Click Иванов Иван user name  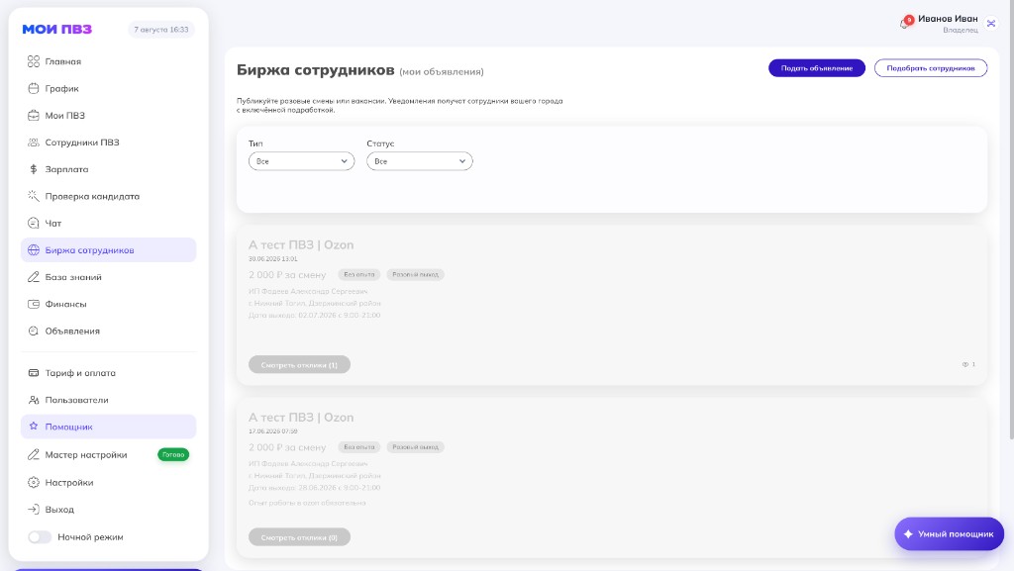[x=948, y=19]
